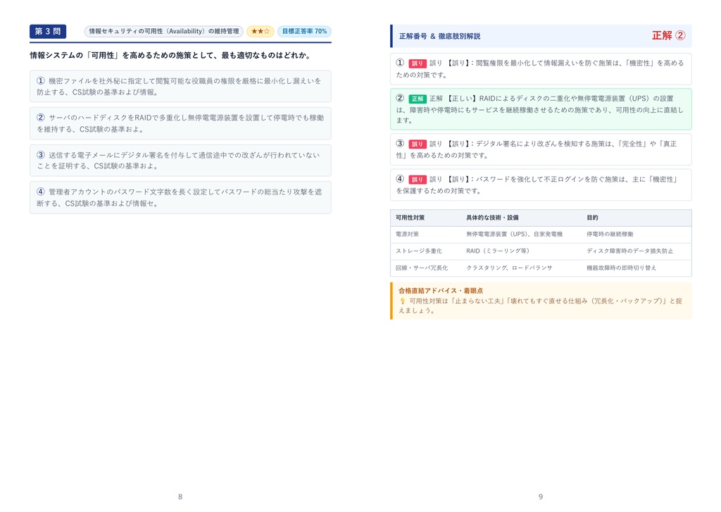The height and width of the screenshot is (512, 721).
Task: Click the ディスク障害時のデータ損失防止 cell
Action: tap(629, 251)
